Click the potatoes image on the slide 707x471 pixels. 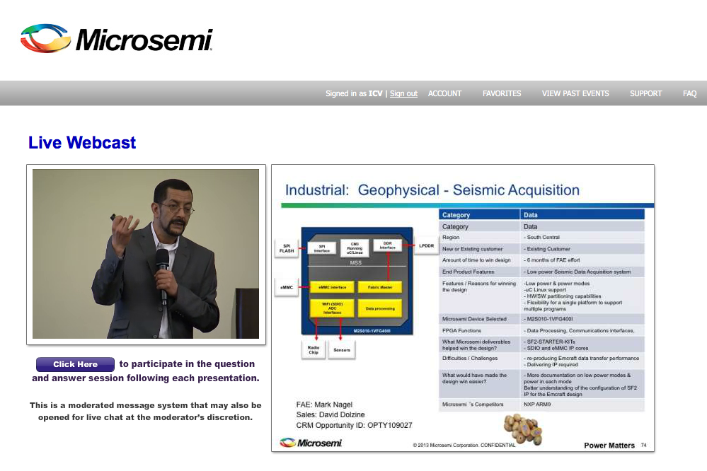click(522, 429)
